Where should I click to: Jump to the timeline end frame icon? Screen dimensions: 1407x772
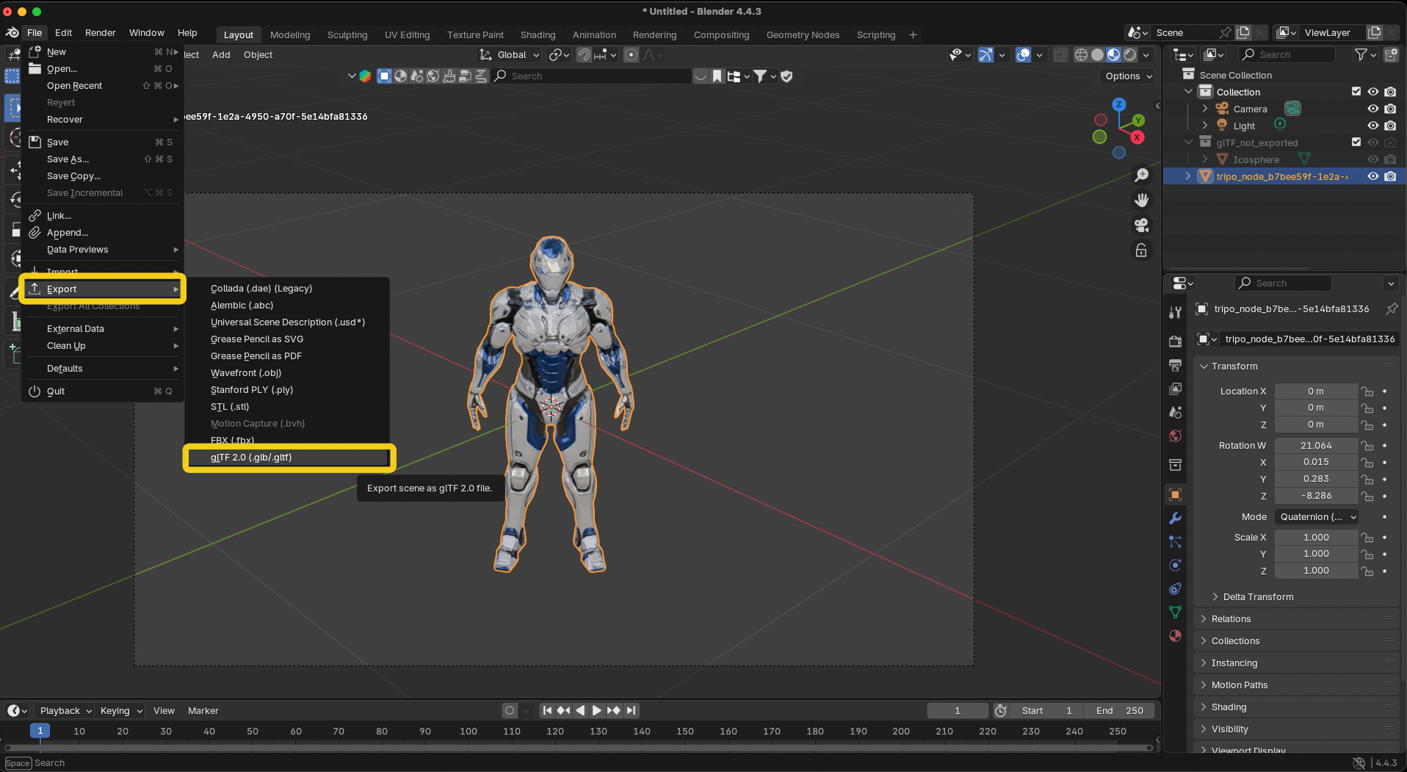(632, 710)
